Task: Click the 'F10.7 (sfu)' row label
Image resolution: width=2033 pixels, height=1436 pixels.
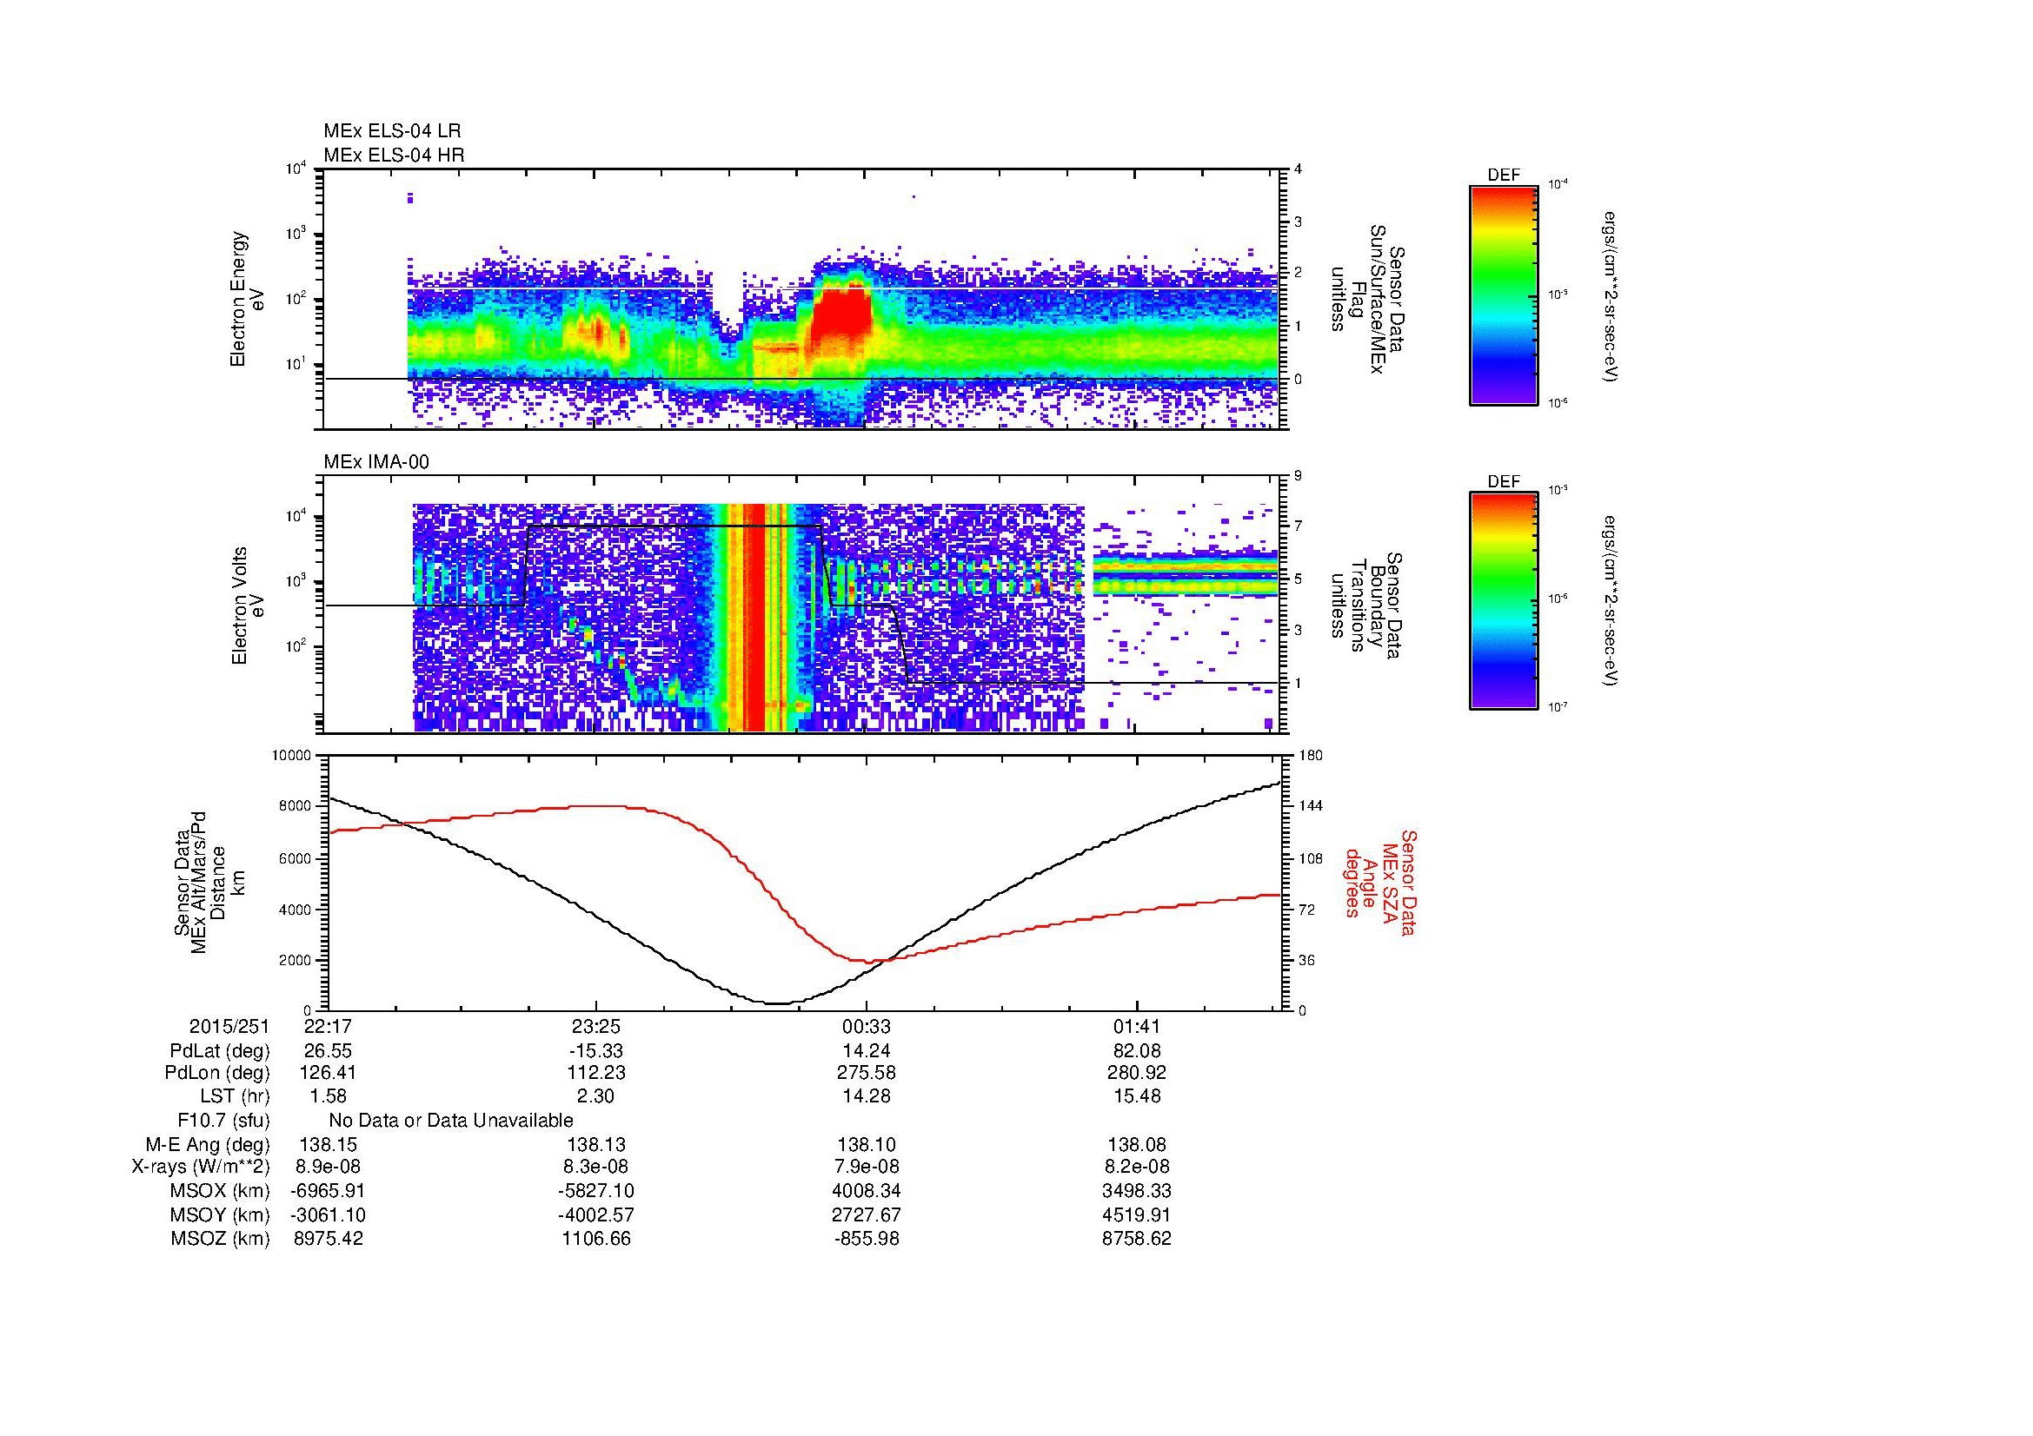Action: 223,1121
